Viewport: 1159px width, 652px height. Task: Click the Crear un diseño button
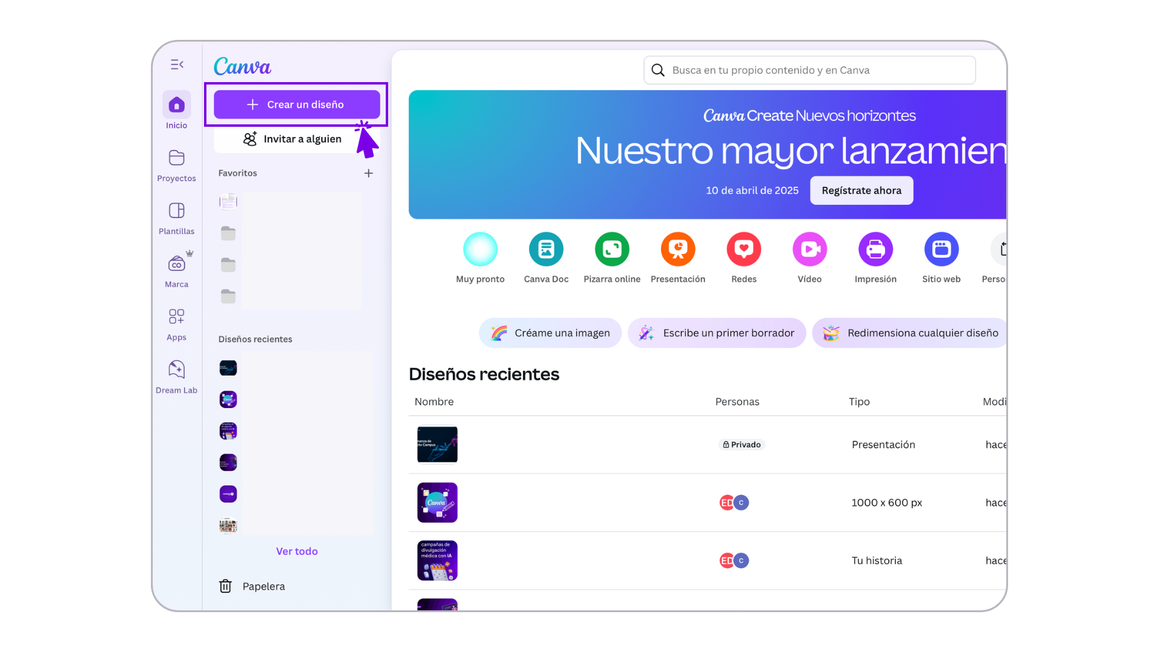pyautogui.click(x=297, y=104)
